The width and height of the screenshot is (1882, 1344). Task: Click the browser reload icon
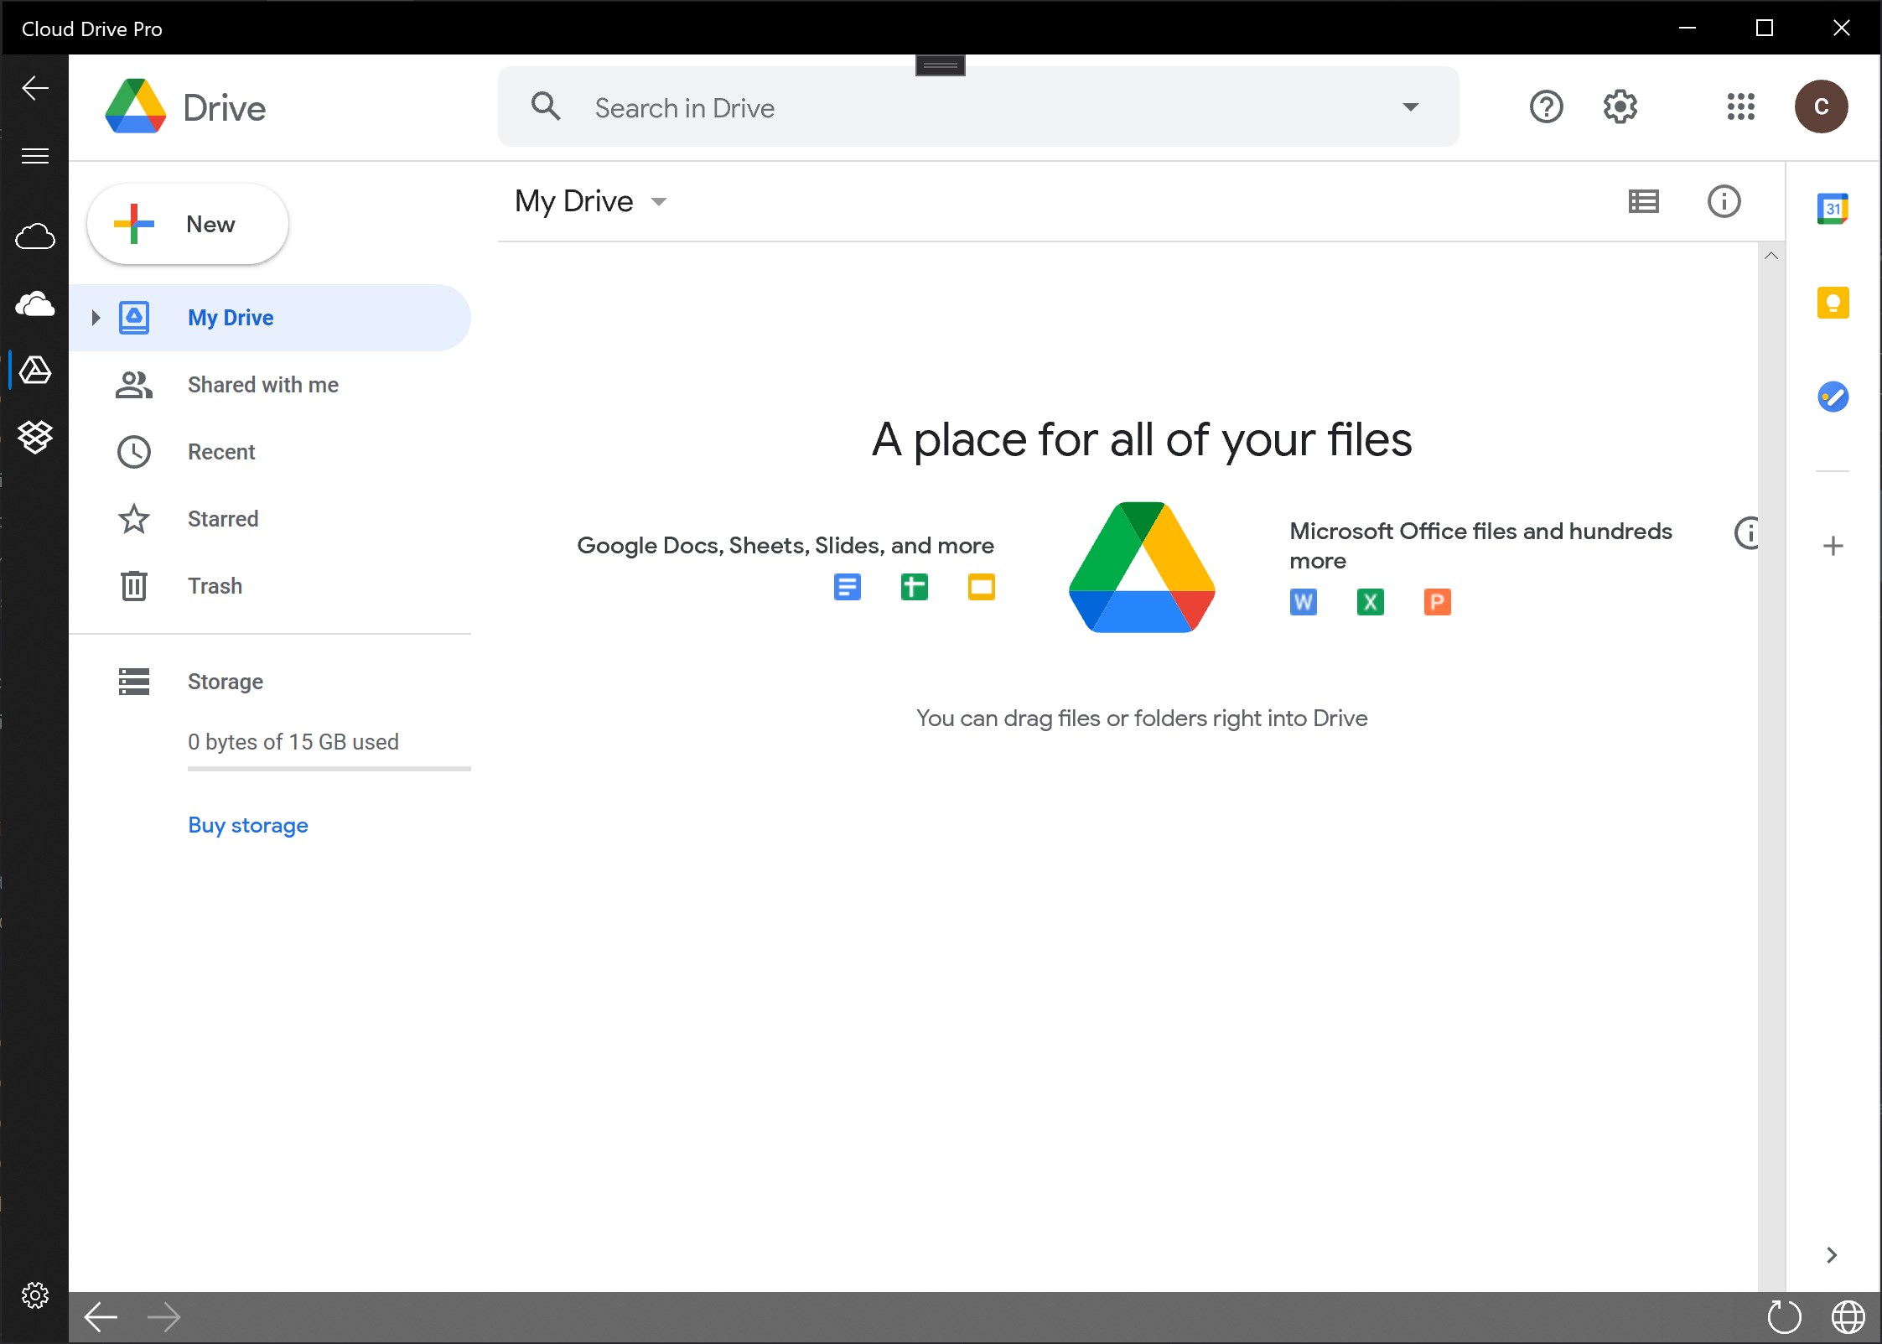(x=1783, y=1316)
